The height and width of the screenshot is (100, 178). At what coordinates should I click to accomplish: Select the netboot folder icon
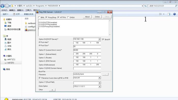point(26,23)
